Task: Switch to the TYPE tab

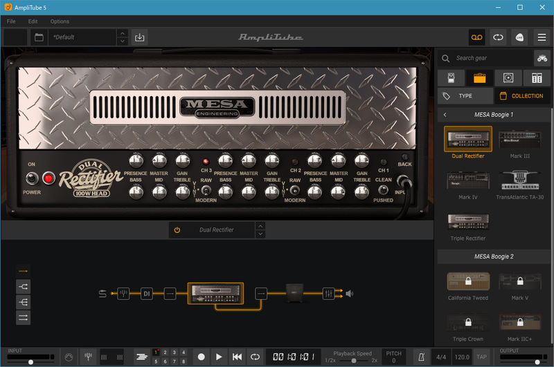Action: [x=465, y=96]
